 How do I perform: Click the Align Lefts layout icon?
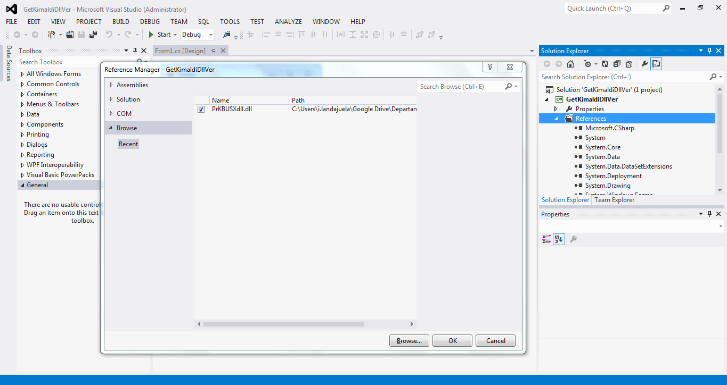[266, 35]
